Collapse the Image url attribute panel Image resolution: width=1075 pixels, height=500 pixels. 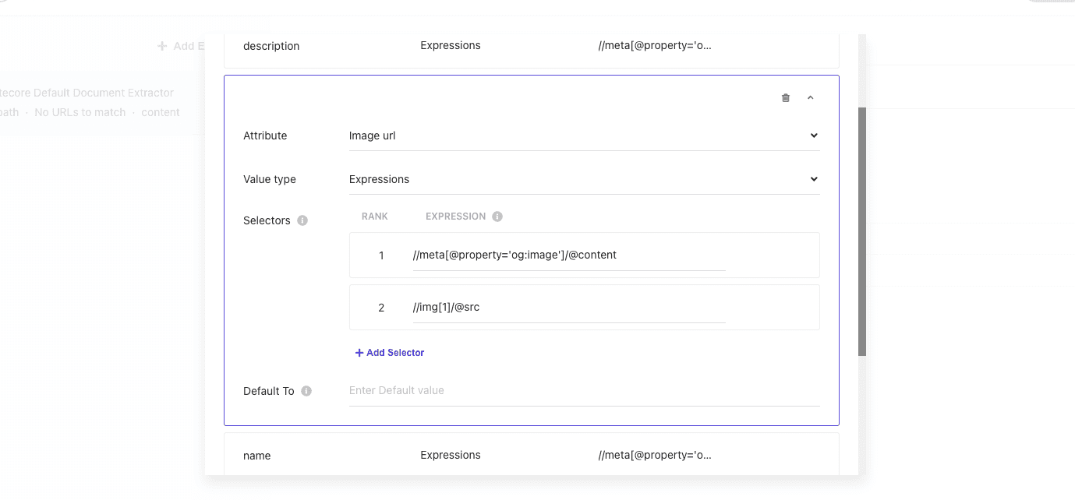click(810, 98)
